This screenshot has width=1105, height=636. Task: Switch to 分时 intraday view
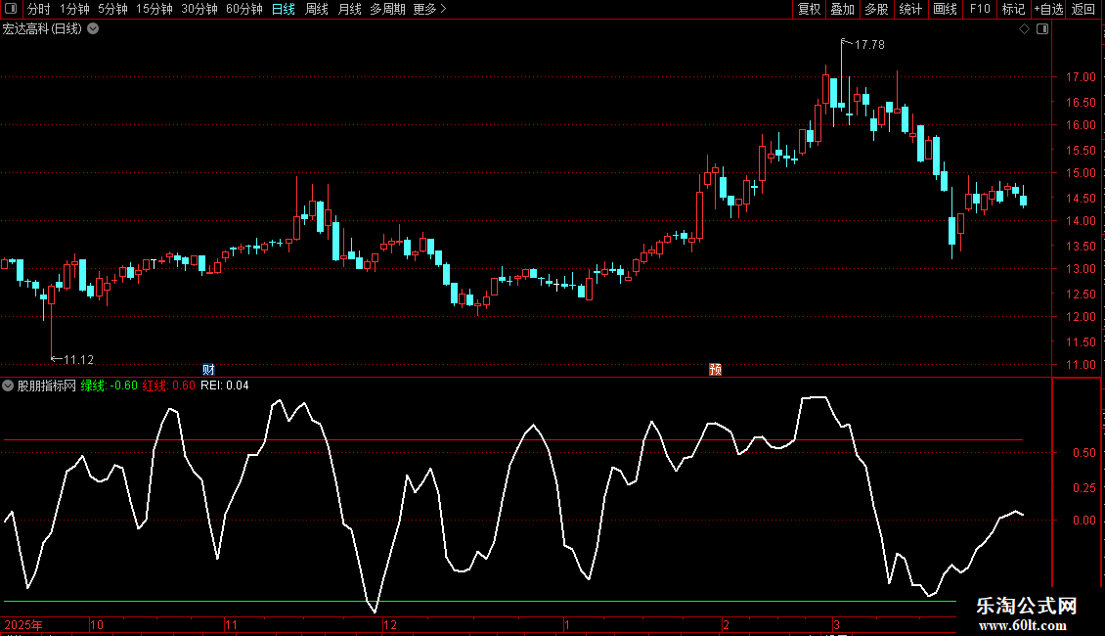(x=39, y=9)
